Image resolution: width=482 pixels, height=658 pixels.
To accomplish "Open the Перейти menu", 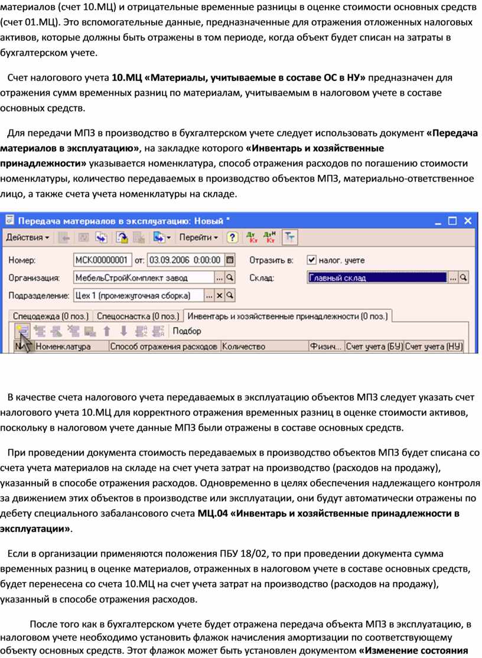I will pyautogui.click(x=198, y=238).
